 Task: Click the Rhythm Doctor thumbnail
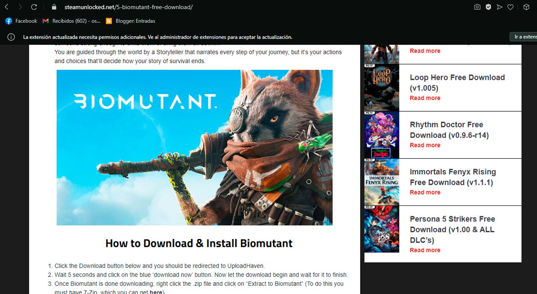[382, 135]
